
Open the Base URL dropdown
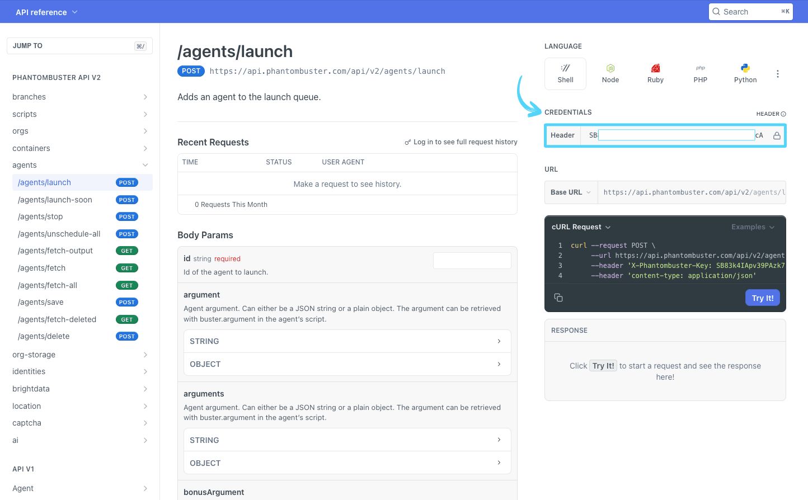[571, 192]
